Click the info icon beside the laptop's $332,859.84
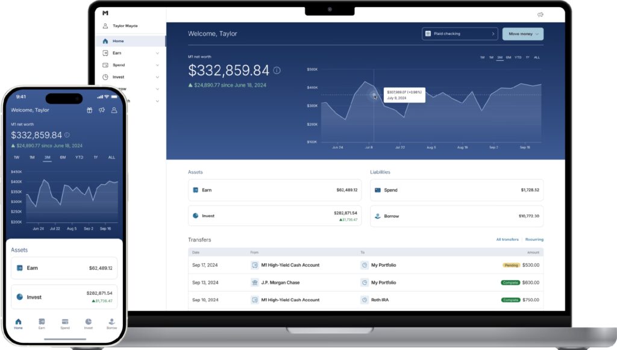Screen dimensions: 617x350 277,70
